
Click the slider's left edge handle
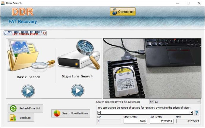99,113
